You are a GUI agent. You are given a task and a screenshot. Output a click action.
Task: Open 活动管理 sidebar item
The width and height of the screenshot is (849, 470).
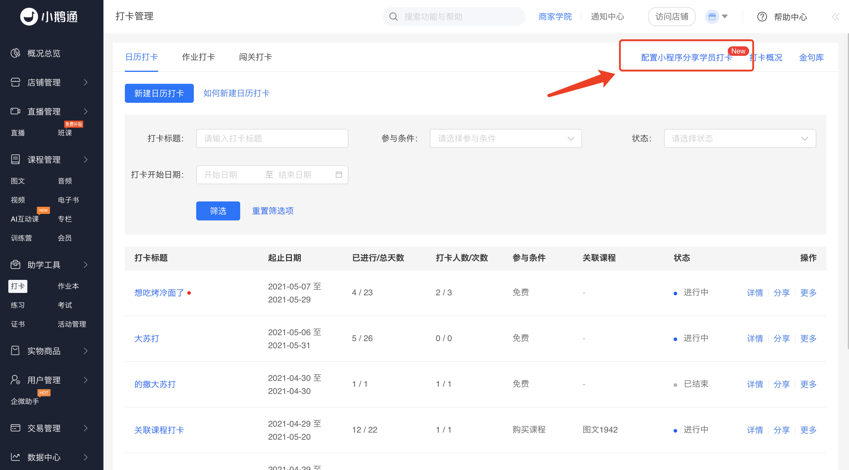(x=72, y=324)
